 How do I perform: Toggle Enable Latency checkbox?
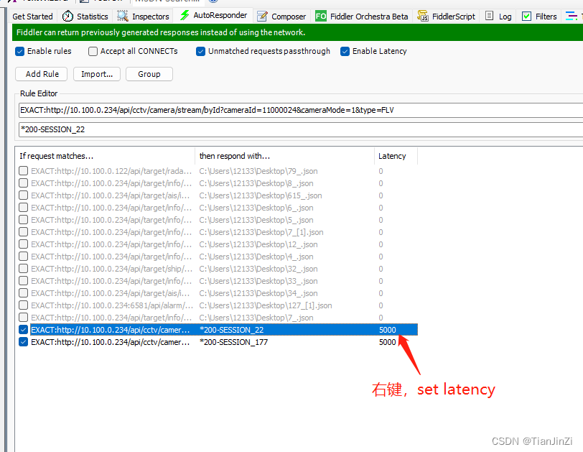tap(345, 51)
